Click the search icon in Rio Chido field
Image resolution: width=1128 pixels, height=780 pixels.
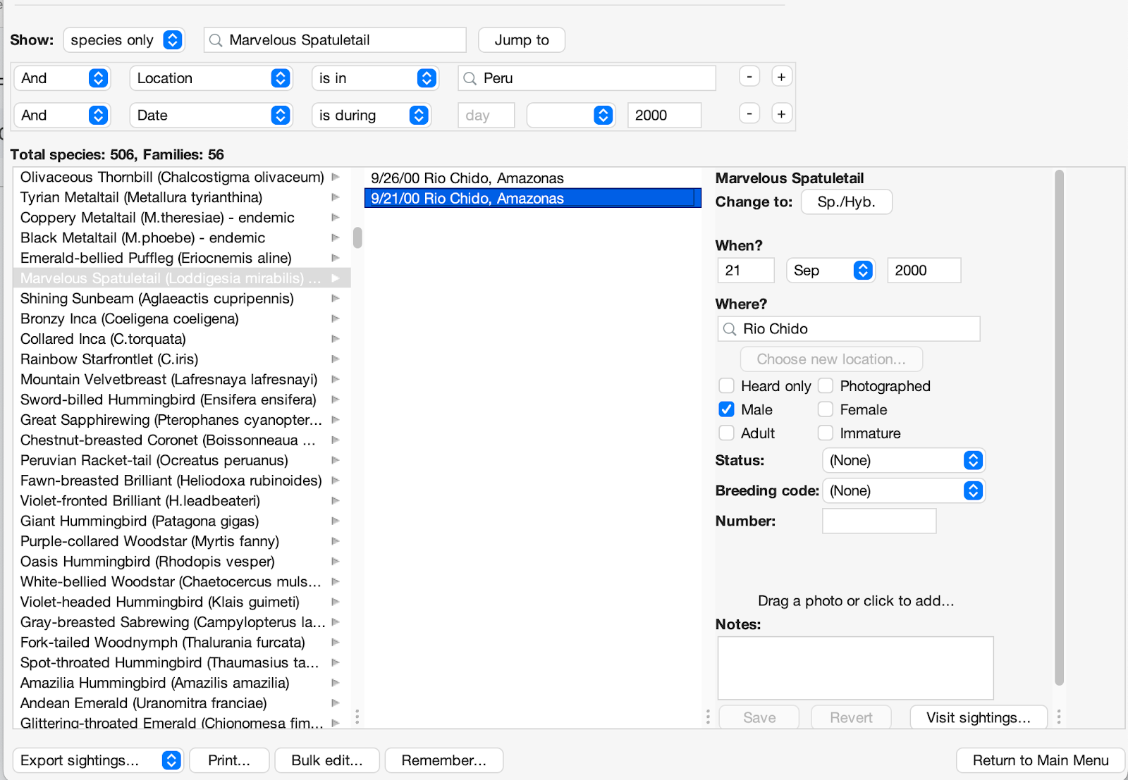(730, 329)
